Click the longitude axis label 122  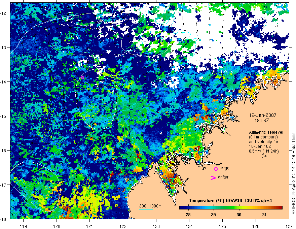tap(123, 226)
